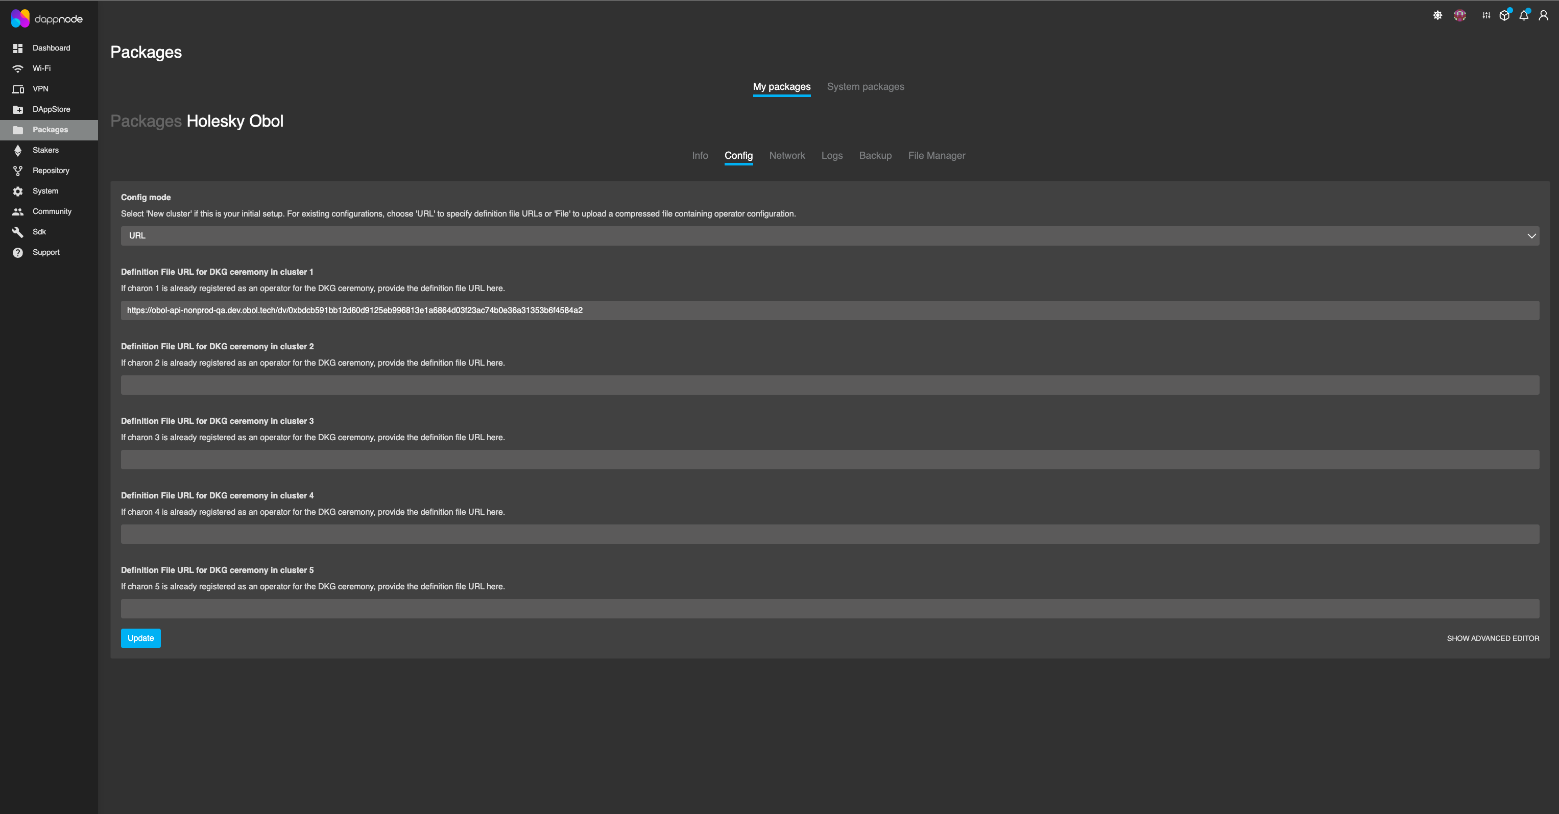1559x814 pixels.
Task: Open the Stakers section
Action: pos(45,150)
